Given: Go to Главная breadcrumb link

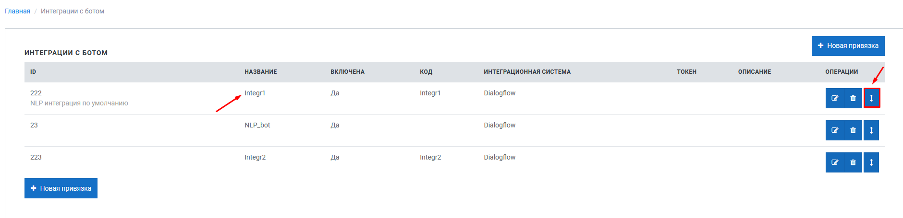Looking at the screenshot, I should [x=17, y=11].
